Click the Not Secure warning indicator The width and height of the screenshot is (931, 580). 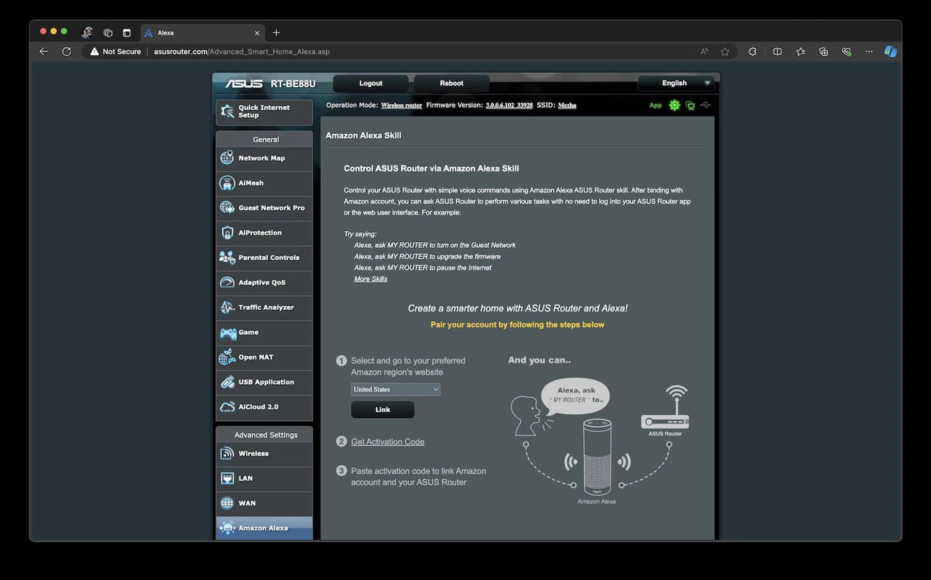115,51
